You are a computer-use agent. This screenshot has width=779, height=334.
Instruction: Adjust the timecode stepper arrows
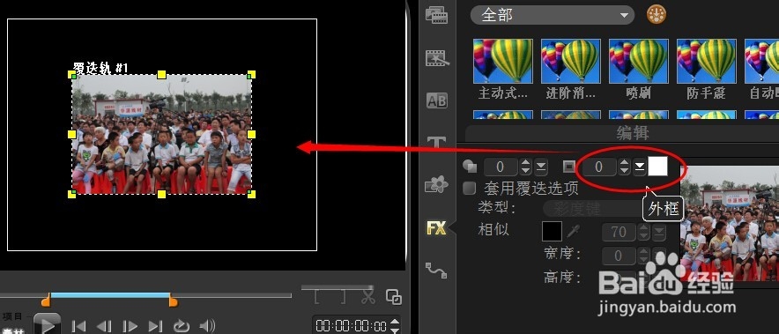coord(395,325)
